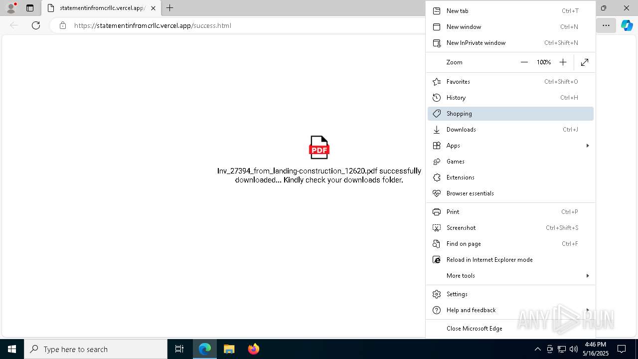Select Reload in Internet Explorer mode
638x359 pixels.
[x=510, y=260]
